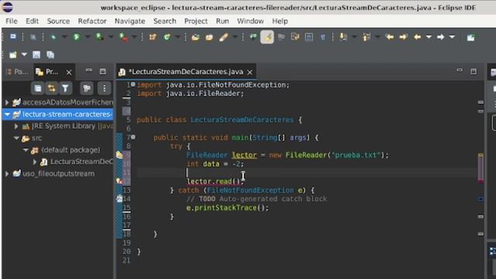Expand uso_fileoutputstream project

tap(7, 174)
